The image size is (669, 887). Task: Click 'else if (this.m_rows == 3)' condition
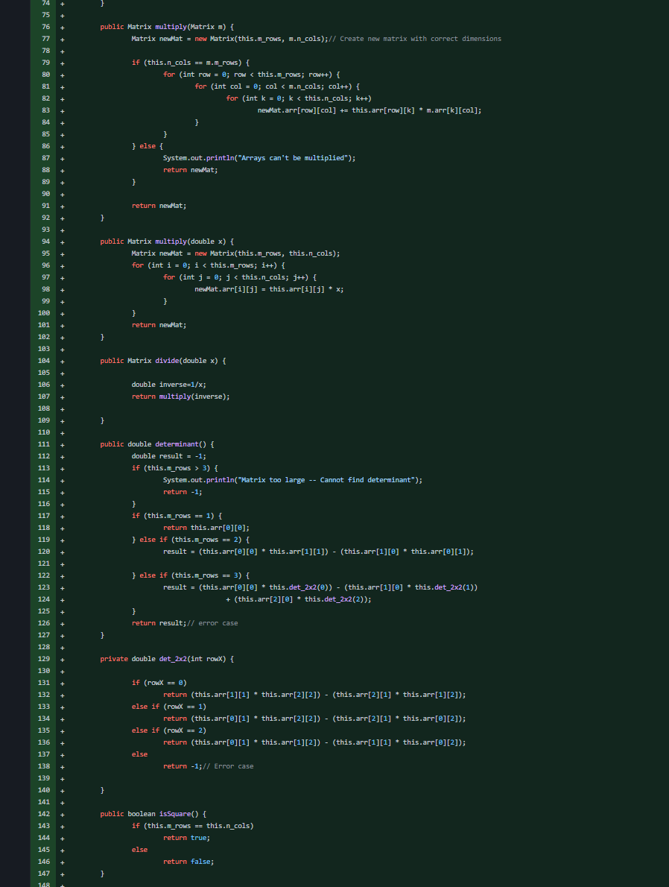(x=191, y=576)
